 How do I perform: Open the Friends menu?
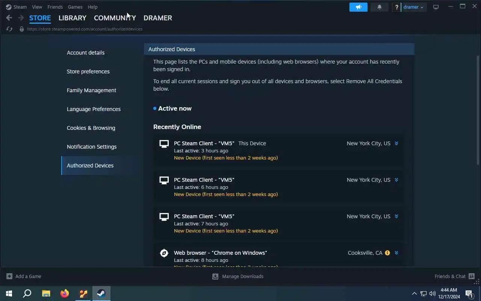(x=55, y=7)
